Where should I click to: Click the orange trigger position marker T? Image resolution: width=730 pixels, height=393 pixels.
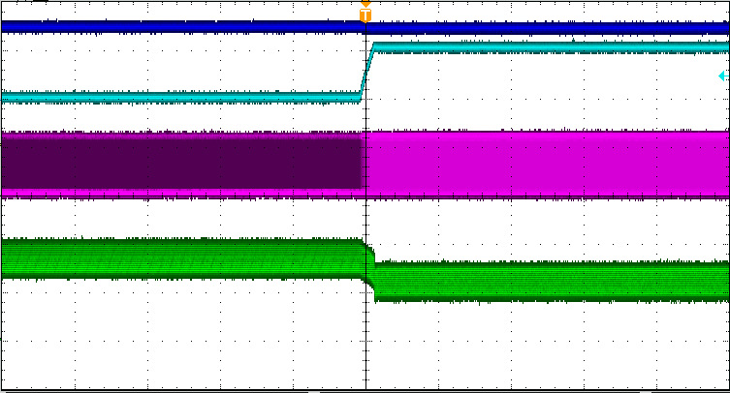click(365, 15)
